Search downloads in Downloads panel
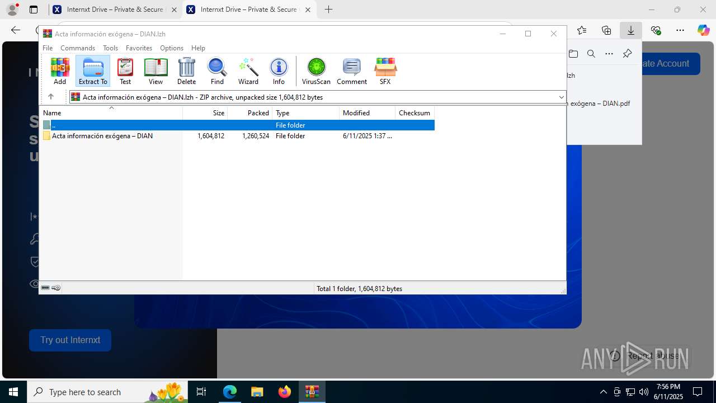716x403 pixels. coord(591,54)
